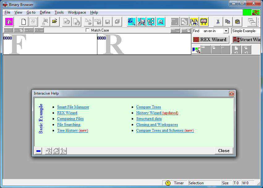Click the clock icon in status bar
This screenshot has width=263, height=188.
(x=168, y=183)
